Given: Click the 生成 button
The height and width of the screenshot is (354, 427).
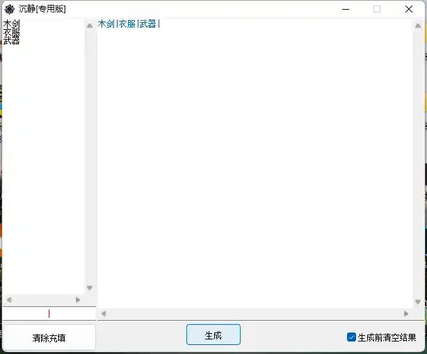Looking at the screenshot, I should [213, 335].
